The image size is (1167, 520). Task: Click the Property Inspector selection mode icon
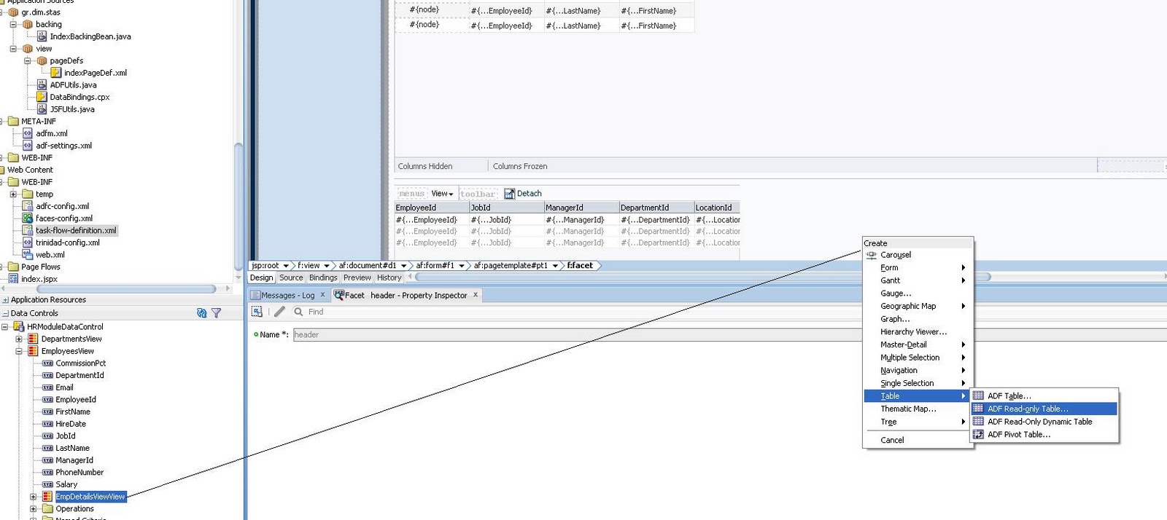257,312
